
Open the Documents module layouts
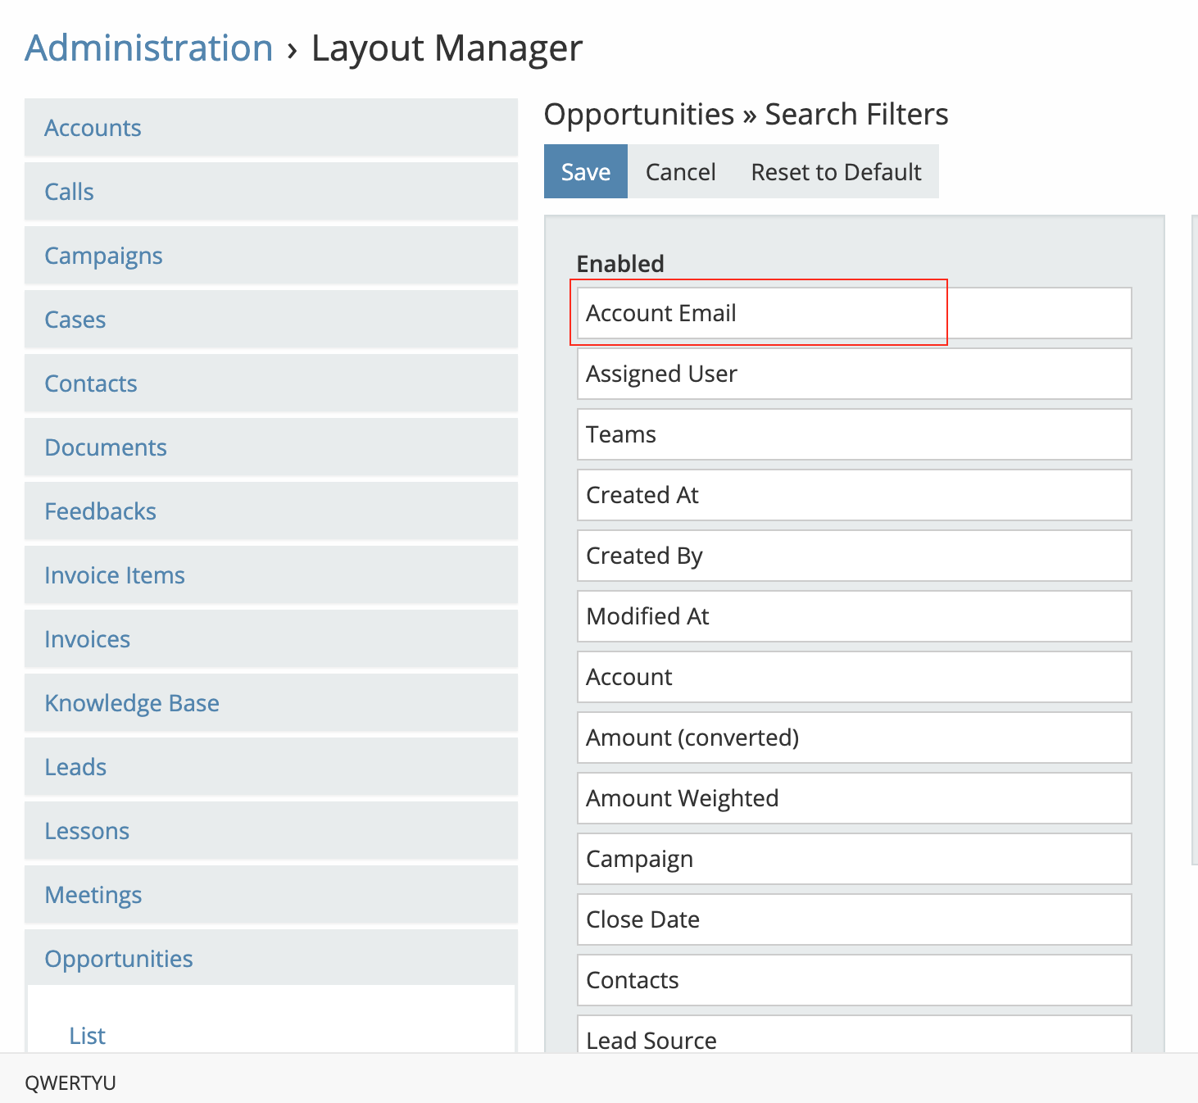tap(106, 447)
